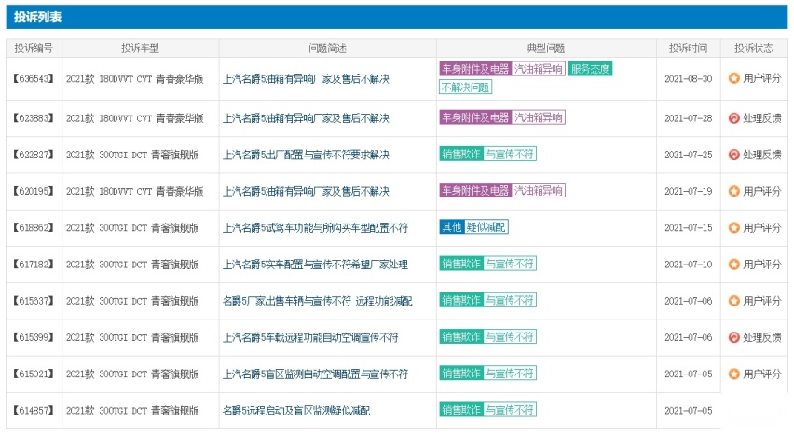This screenshot has width=794, height=435.
Task: Open 上汽名爵5实车配置与宣传不符希望厂家处理 complaint
Action: [x=316, y=265]
